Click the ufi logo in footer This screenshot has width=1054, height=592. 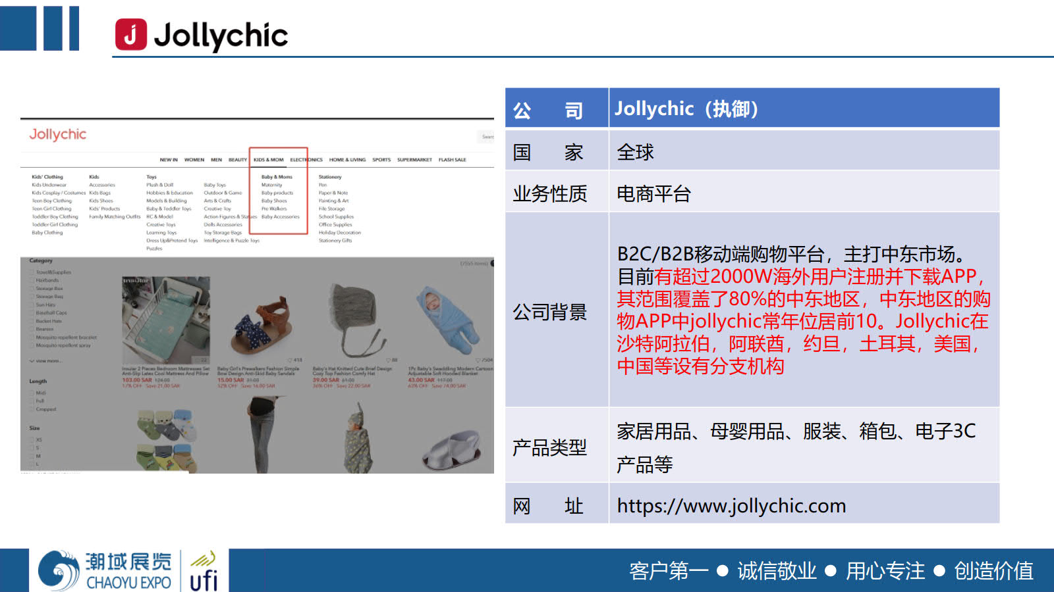(x=204, y=572)
